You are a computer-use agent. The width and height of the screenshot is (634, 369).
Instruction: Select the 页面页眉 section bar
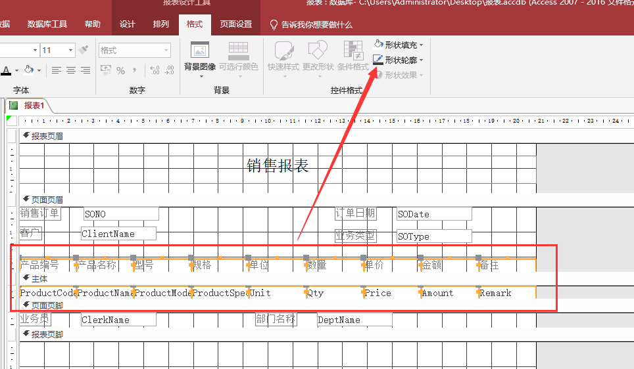coord(326,200)
